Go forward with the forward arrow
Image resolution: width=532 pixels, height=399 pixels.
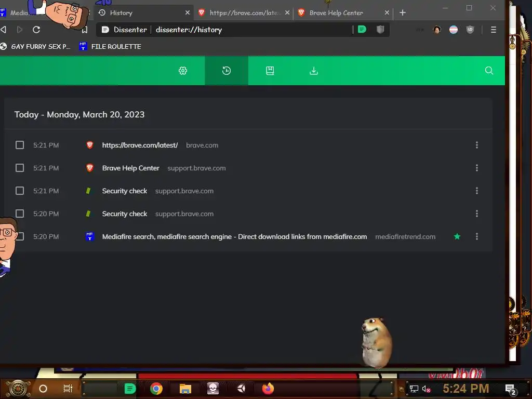tap(20, 30)
